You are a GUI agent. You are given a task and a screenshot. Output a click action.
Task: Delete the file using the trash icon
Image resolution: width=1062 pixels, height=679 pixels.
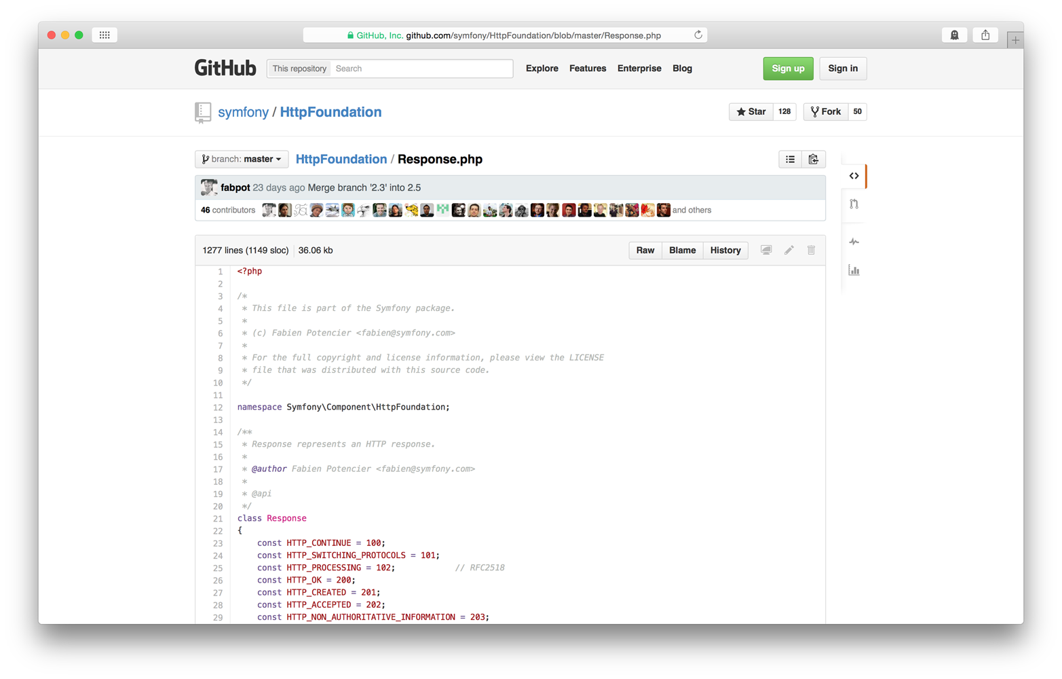coord(811,250)
